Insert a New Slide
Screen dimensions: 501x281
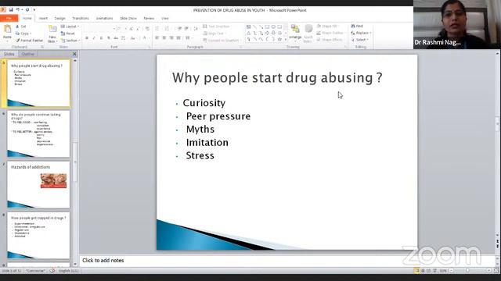coord(52,34)
